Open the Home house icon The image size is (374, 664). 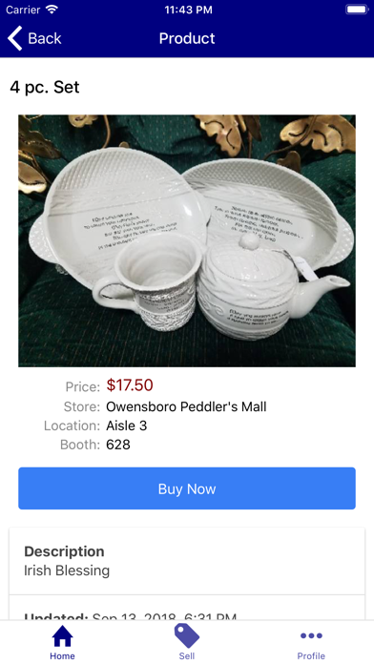[x=62, y=636]
